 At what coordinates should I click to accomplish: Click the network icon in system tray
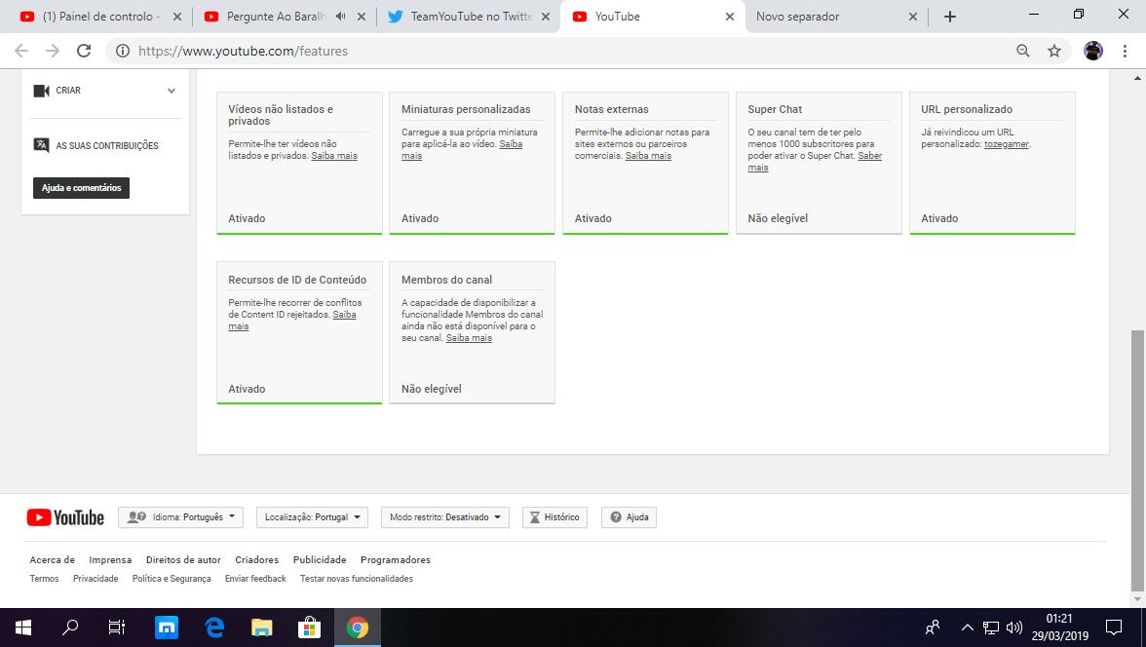tap(990, 628)
